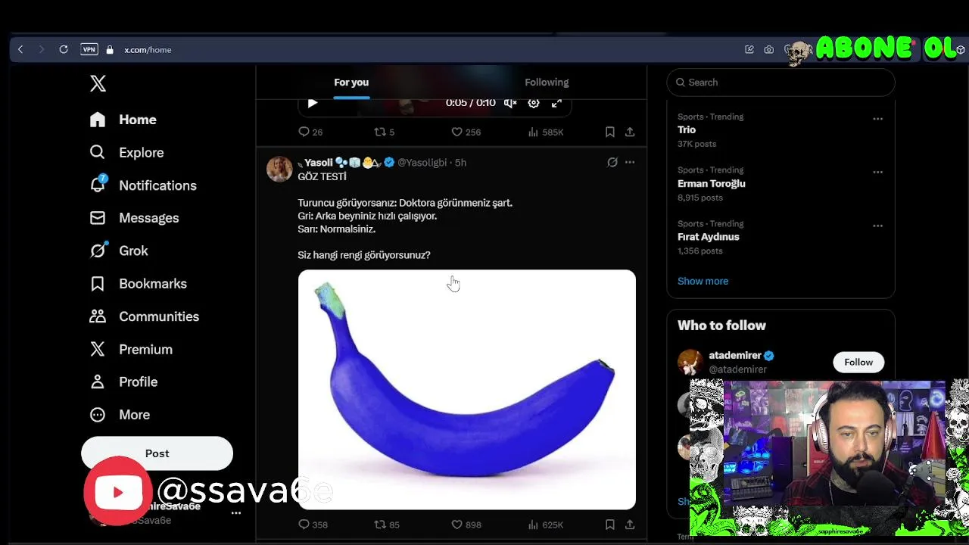Open Communities page
This screenshot has width=969, height=545.
click(145, 316)
